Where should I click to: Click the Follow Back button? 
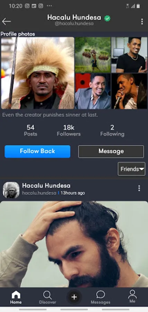click(37, 151)
